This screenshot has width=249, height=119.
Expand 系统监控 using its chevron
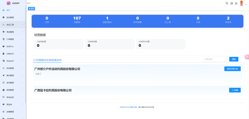click(22, 97)
